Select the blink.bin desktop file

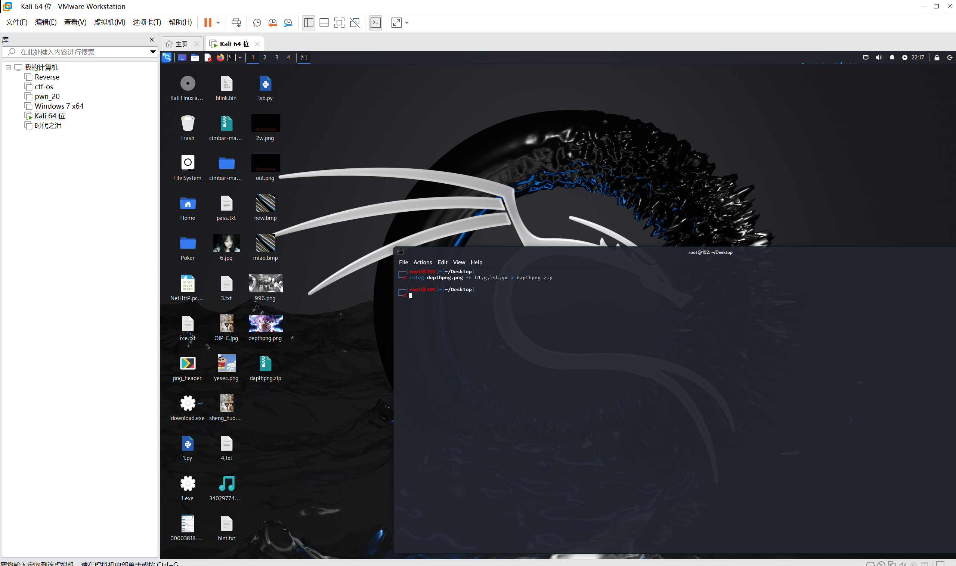point(226,88)
